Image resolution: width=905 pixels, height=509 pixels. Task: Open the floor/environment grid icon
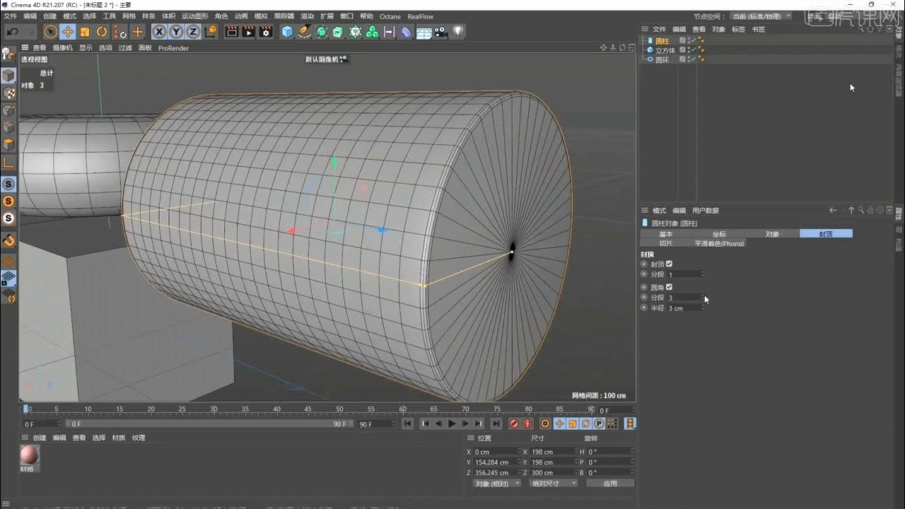[x=424, y=32]
